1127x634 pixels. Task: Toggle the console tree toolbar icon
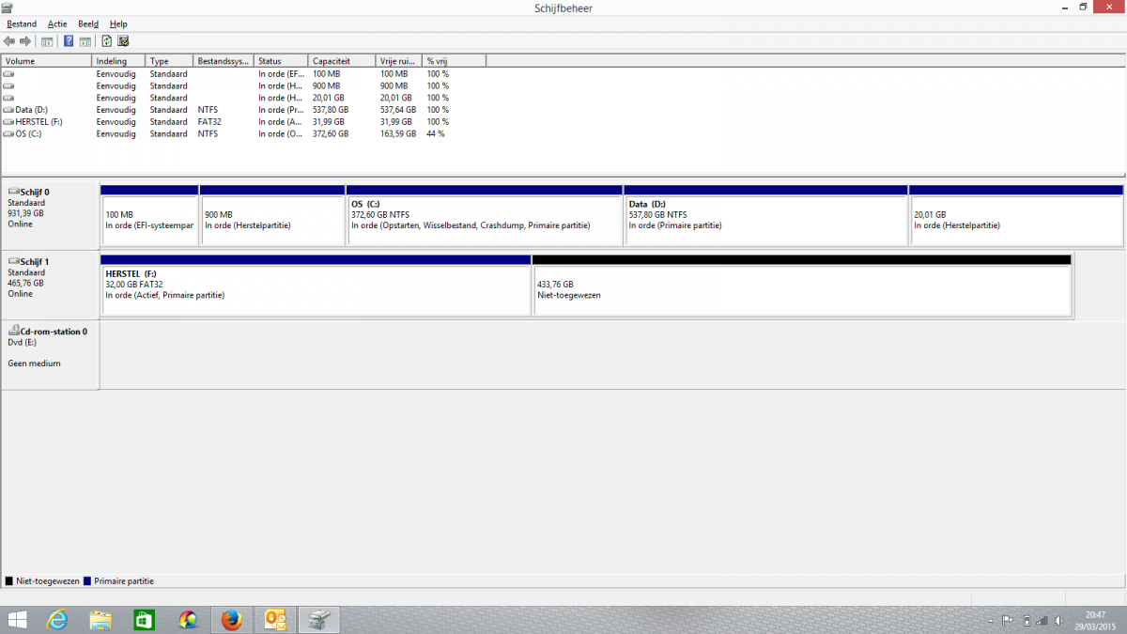47,41
